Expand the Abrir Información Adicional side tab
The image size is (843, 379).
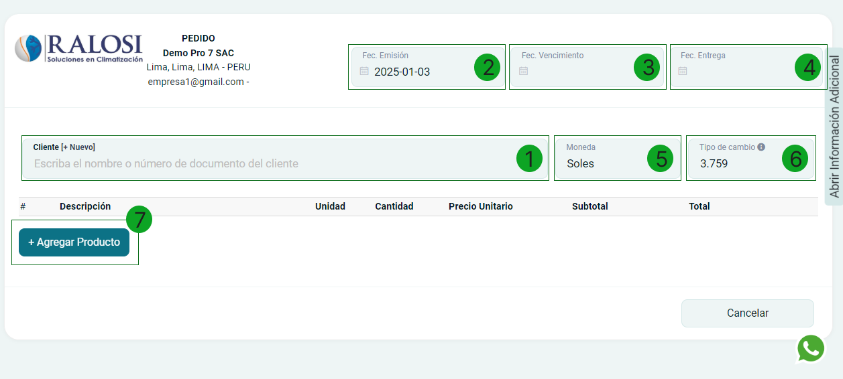pos(834,127)
